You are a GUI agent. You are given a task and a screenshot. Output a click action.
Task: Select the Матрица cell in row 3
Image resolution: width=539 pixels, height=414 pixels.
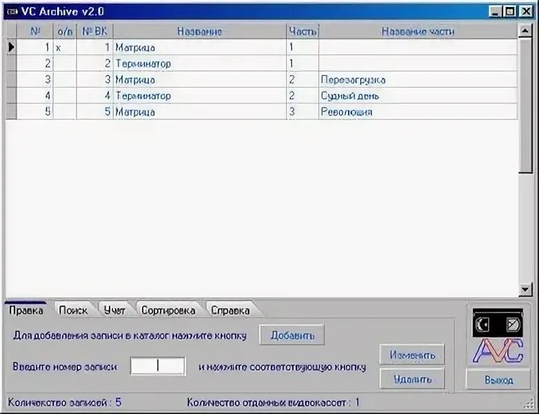(x=199, y=79)
